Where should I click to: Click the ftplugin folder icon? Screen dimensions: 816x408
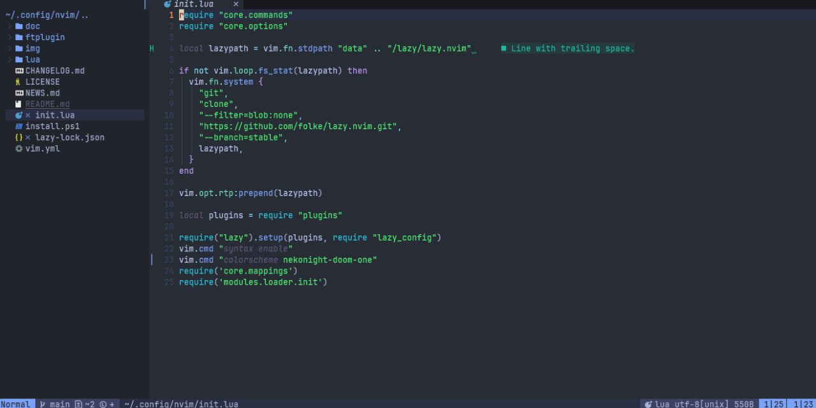[18, 38]
